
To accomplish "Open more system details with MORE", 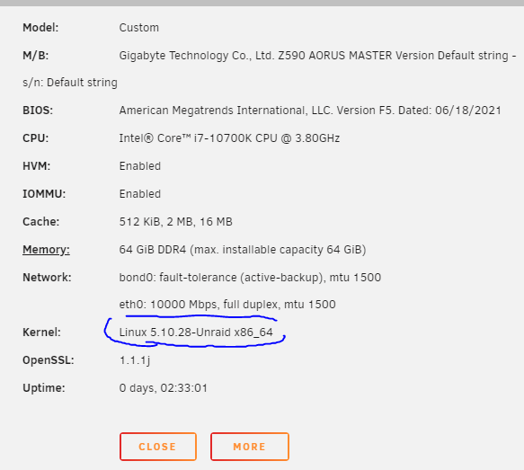I will [250, 447].
